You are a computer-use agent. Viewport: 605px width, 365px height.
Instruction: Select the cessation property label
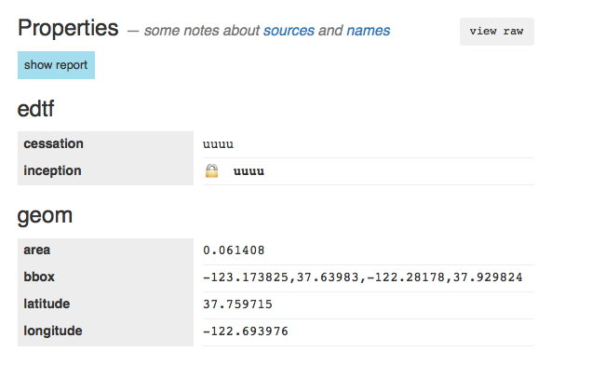pyautogui.click(x=53, y=144)
